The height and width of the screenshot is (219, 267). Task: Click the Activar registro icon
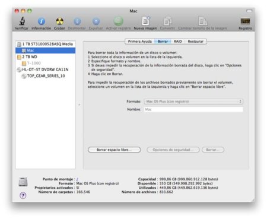coord(118,21)
